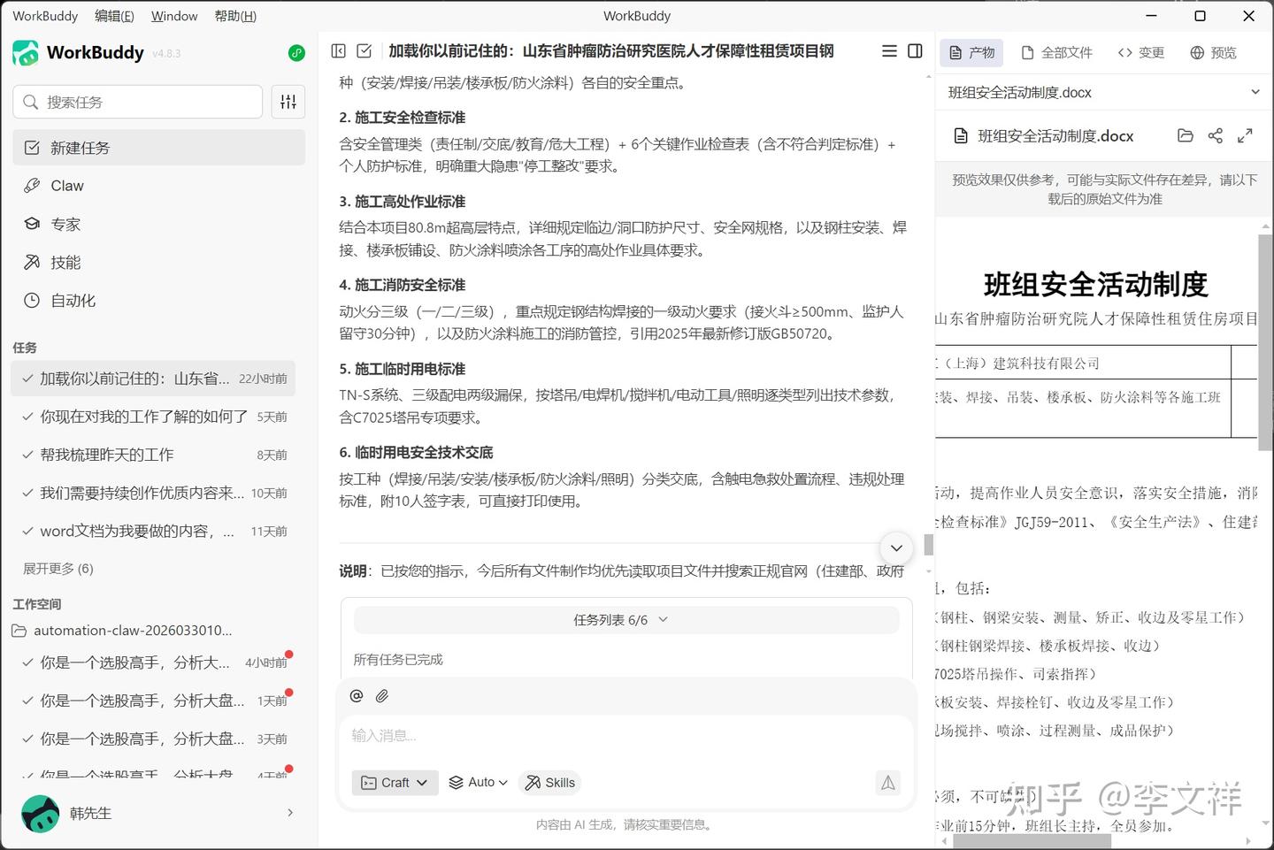Image resolution: width=1274 pixels, height=850 pixels.
Task: Click the 搜索任务 search field
Action: pos(138,102)
